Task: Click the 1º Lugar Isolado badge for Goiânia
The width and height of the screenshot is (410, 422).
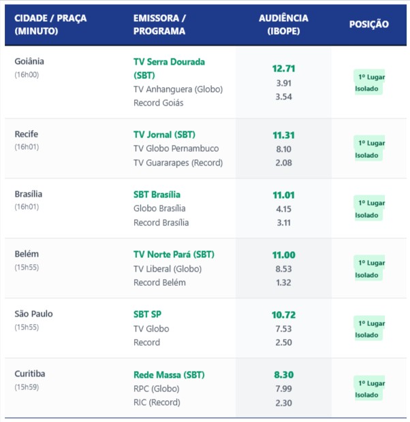Action: coord(369,82)
